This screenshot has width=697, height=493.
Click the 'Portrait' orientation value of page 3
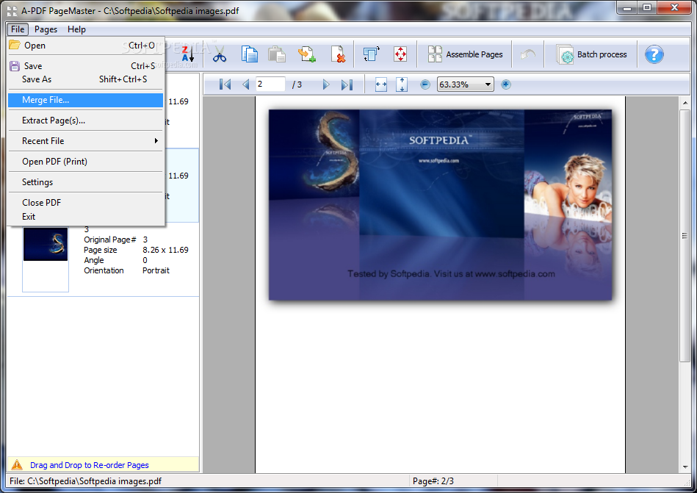point(156,270)
